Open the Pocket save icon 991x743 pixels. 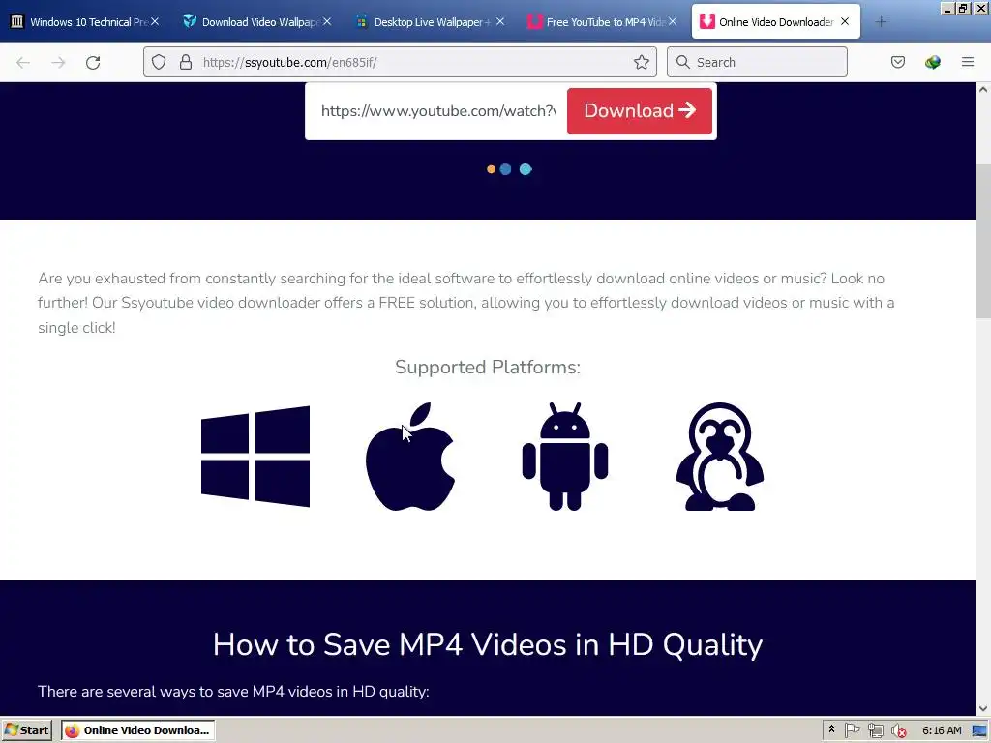point(898,62)
